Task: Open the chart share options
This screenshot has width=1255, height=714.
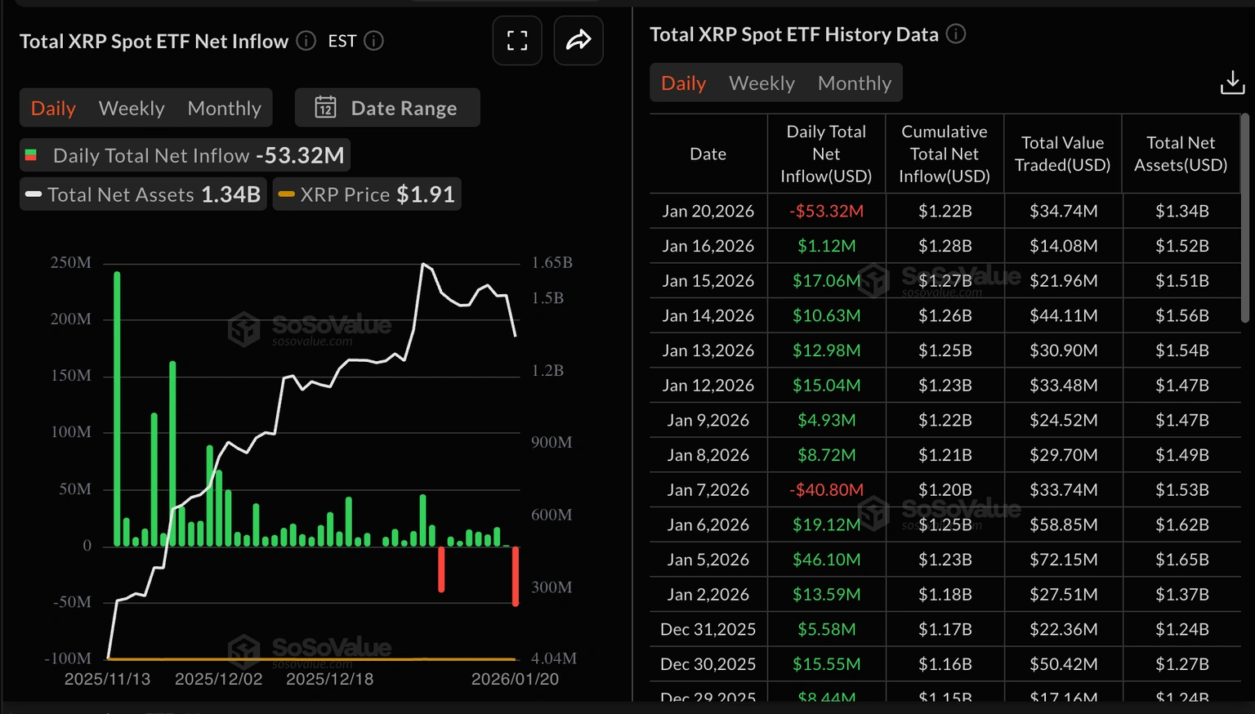Action: coord(578,41)
